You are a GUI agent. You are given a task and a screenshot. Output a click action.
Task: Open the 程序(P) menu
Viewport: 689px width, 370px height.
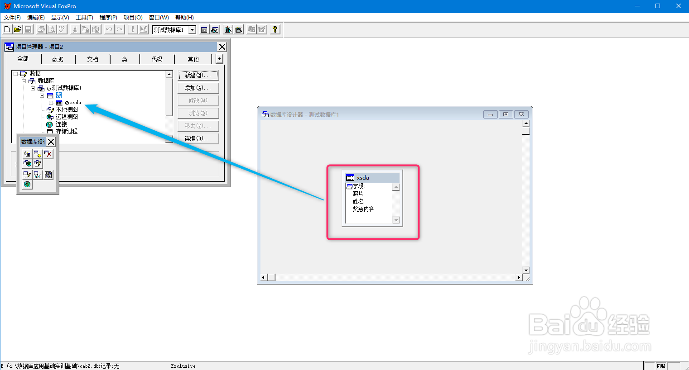108,18
